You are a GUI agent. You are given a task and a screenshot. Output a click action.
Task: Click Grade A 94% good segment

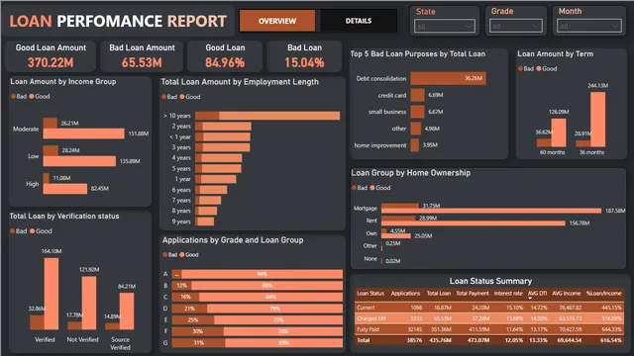(262, 275)
